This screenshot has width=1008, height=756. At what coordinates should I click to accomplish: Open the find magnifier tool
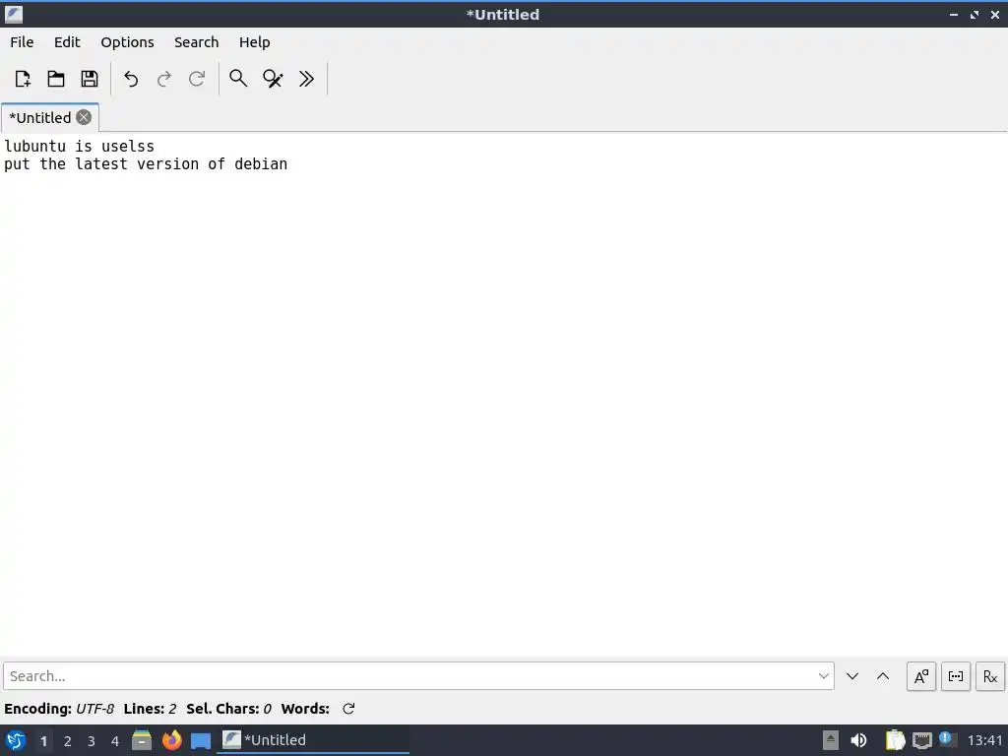(x=238, y=79)
